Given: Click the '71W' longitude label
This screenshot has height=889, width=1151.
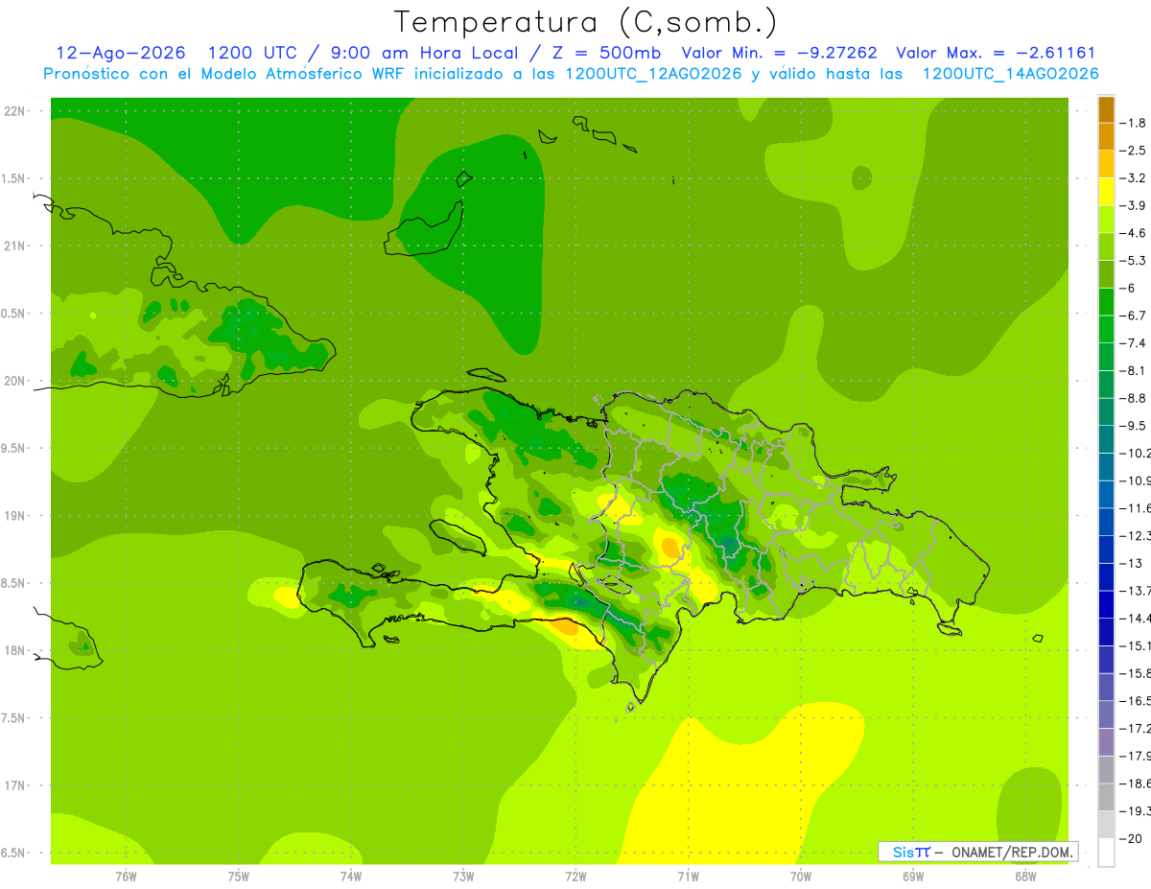Looking at the screenshot, I should click(x=688, y=877).
